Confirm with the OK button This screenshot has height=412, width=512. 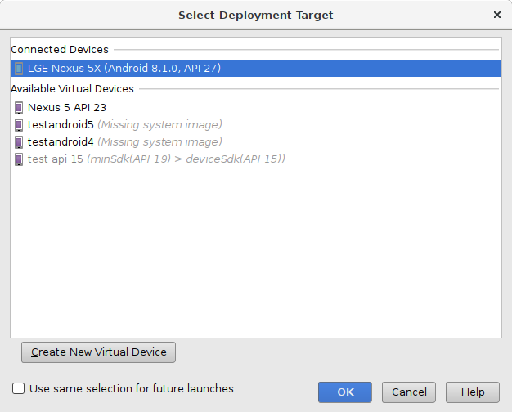click(x=345, y=392)
